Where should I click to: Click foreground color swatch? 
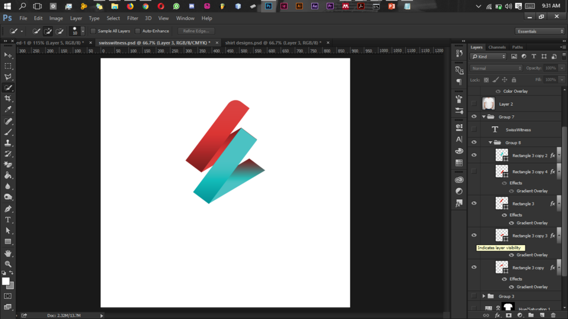[5, 281]
